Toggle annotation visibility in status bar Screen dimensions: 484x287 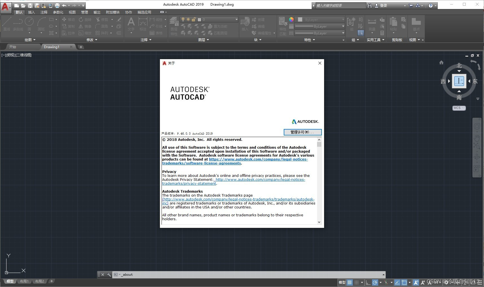[416, 282]
